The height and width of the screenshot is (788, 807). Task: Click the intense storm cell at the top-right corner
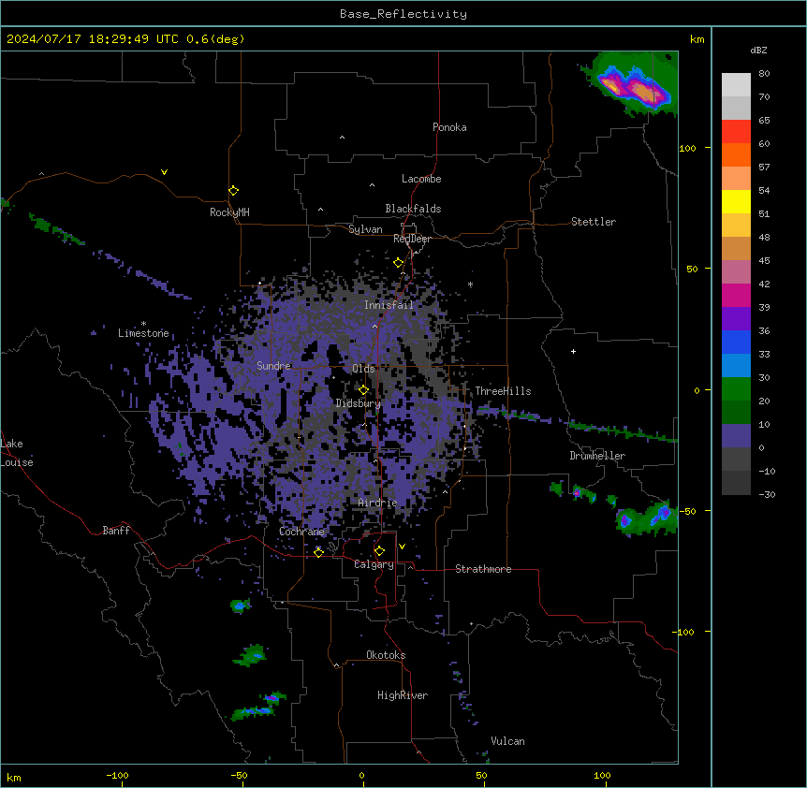click(x=634, y=86)
